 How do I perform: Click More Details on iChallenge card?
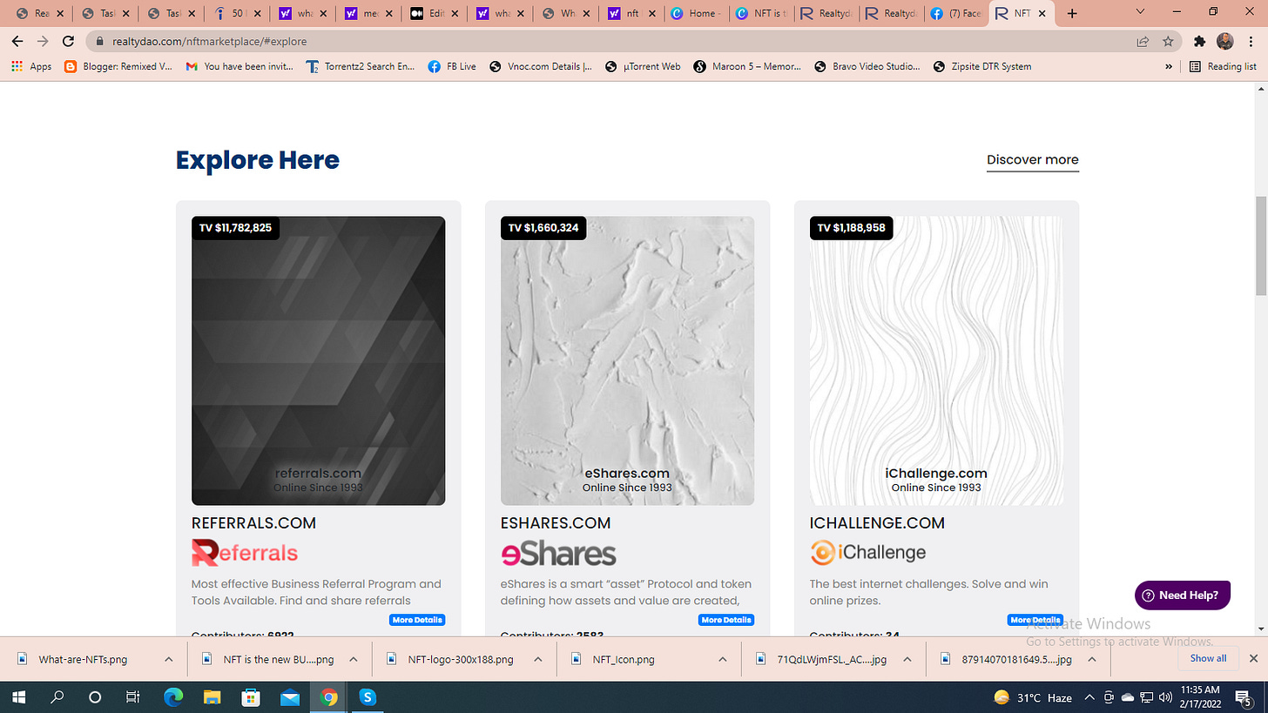click(1035, 620)
